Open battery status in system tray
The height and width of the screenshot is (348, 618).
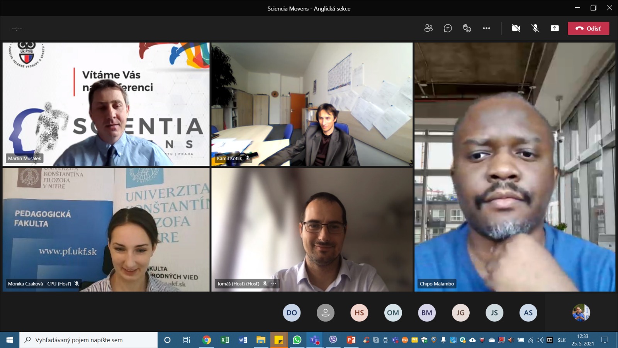pos(521,340)
